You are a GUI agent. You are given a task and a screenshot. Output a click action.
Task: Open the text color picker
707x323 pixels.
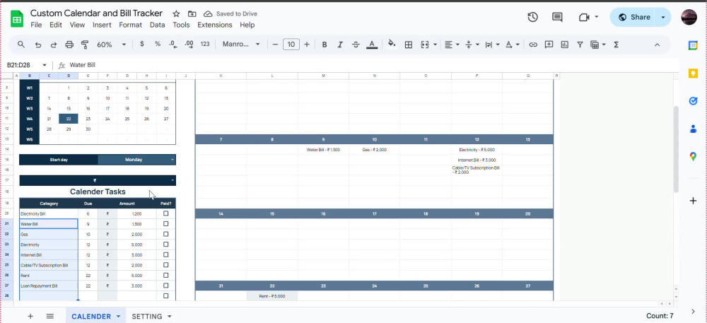pos(372,44)
